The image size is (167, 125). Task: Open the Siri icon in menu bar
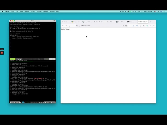(161, 11)
